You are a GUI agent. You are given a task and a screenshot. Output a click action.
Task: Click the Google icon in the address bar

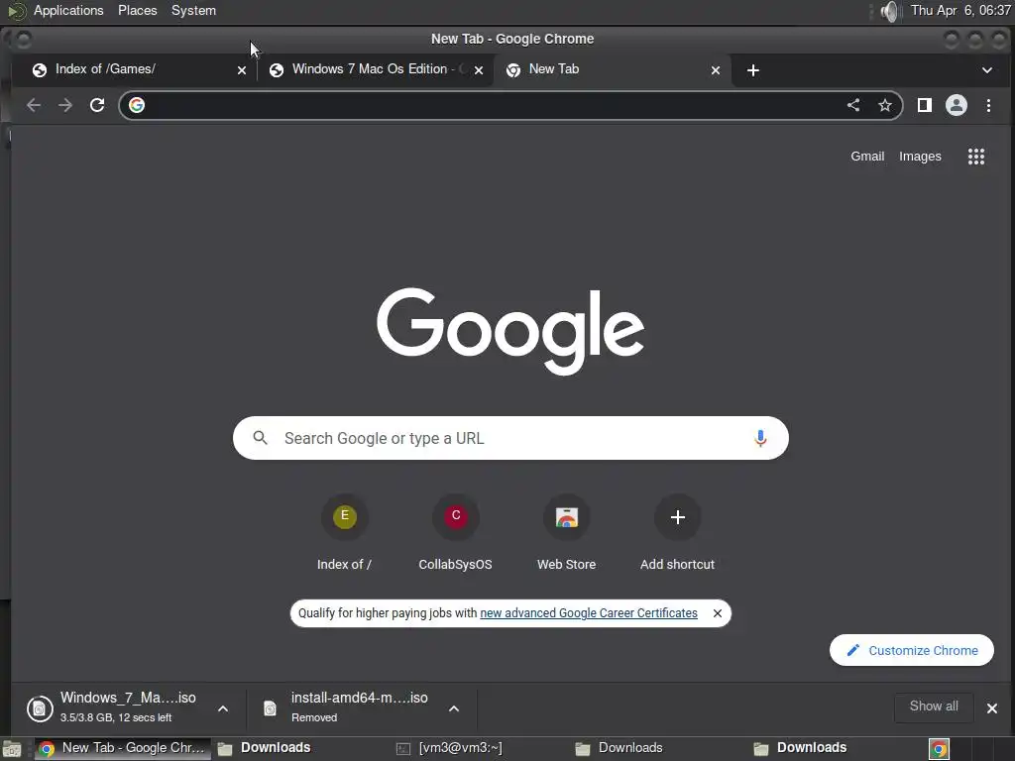(137, 105)
